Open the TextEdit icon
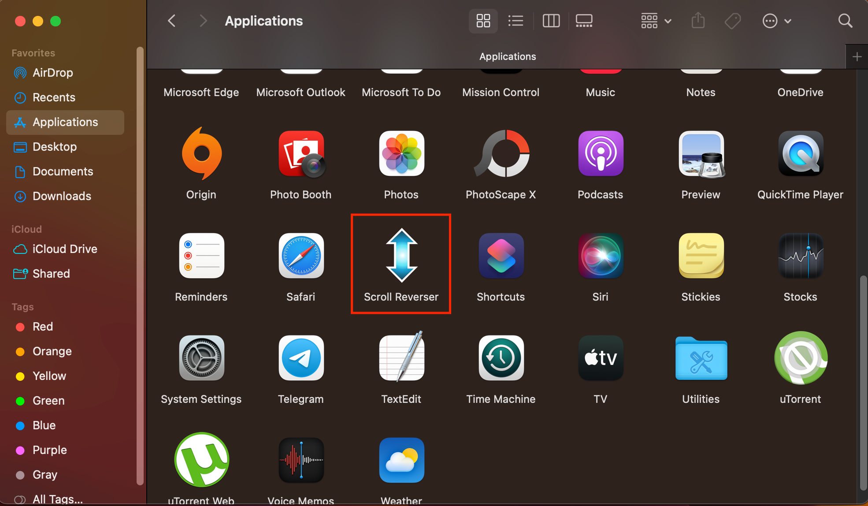Image resolution: width=868 pixels, height=506 pixels. [401, 356]
